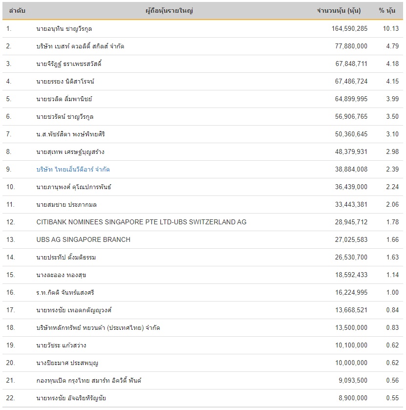
Task: Click กองทุนเปิด กรุงไทย สมาร์ท อิควิตี้ ฟันด์
Action: coord(89,380)
